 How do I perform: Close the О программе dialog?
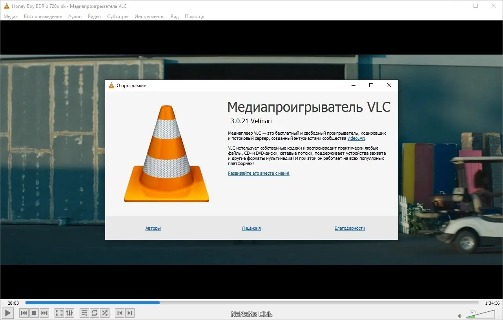pos(389,85)
